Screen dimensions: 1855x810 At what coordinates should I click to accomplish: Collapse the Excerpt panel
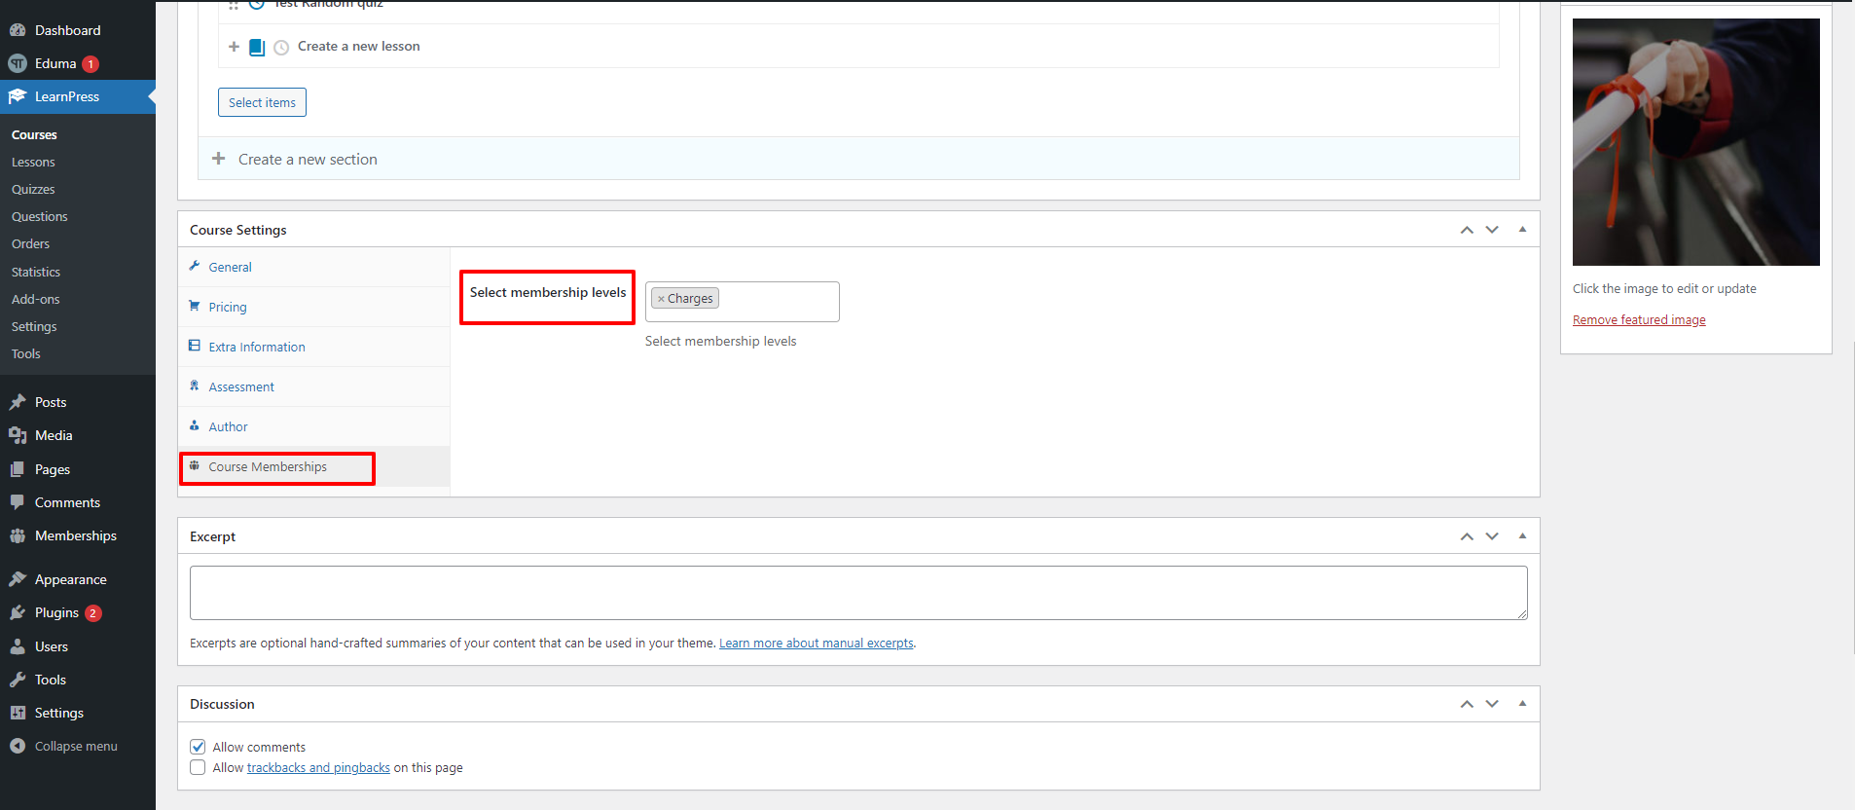pos(1522,536)
